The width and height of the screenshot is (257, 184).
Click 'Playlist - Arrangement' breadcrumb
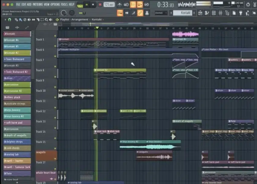click(74, 19)
